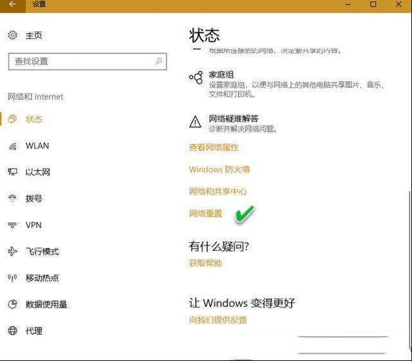Image resolution: width=412 pixels, height=361 pixels.
Task: Click the search magnifier icon
Action: click(x=159, y=61)
